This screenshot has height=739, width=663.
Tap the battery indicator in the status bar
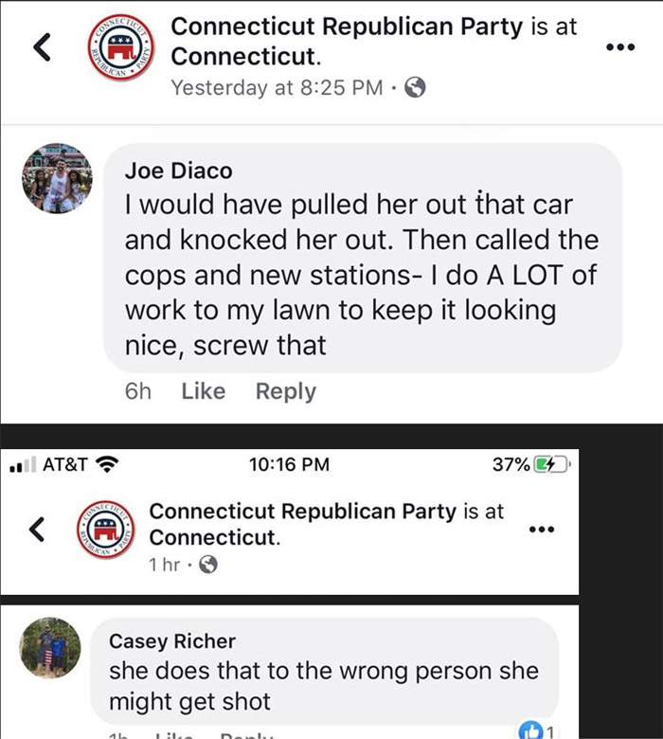coord(550,464)
